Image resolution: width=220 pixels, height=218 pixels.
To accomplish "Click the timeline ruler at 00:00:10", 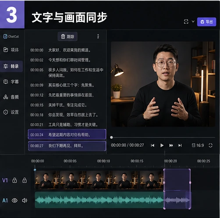I will click(x=103, y=161).
